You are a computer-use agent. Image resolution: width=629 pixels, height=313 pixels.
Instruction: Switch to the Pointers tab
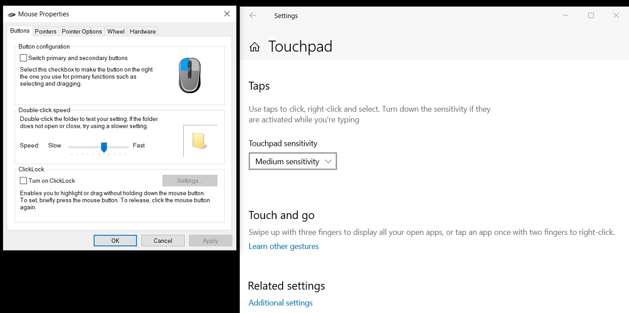[x=45, y=31]
